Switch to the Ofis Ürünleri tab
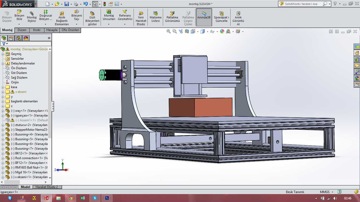Screen dimensions: 360x202 coord(70,30)
